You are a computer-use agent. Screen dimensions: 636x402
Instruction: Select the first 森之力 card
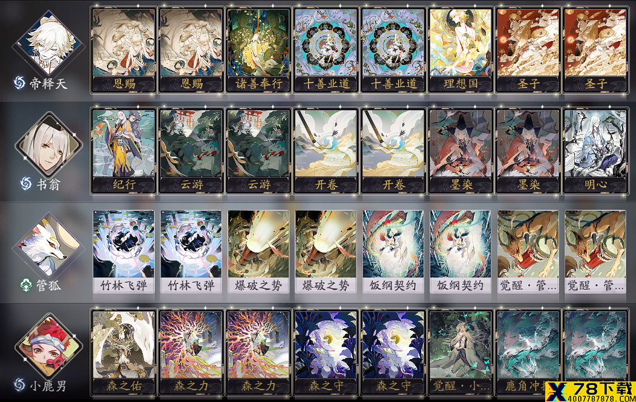[191, 352]
